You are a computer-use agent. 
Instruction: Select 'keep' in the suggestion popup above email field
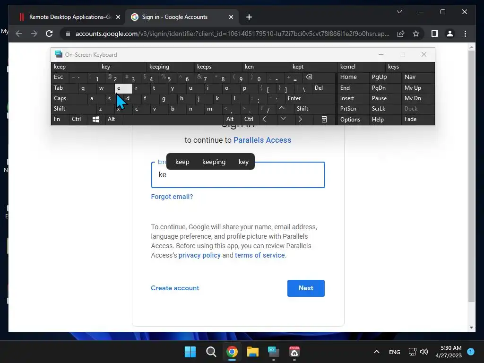click(182, 162)
